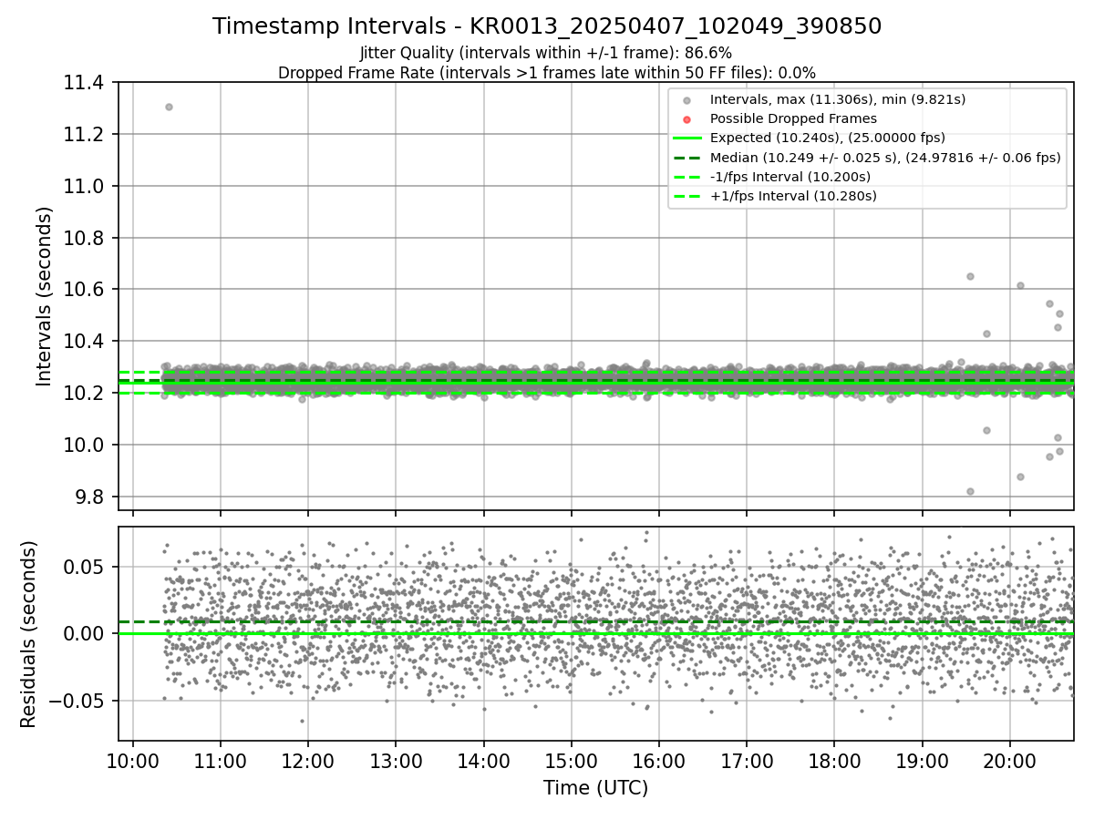Click legend entry 'Intervals, max (11.306s), min (9.821s)'
Viewport: 1094px width, 820px height.
point(838,99)
